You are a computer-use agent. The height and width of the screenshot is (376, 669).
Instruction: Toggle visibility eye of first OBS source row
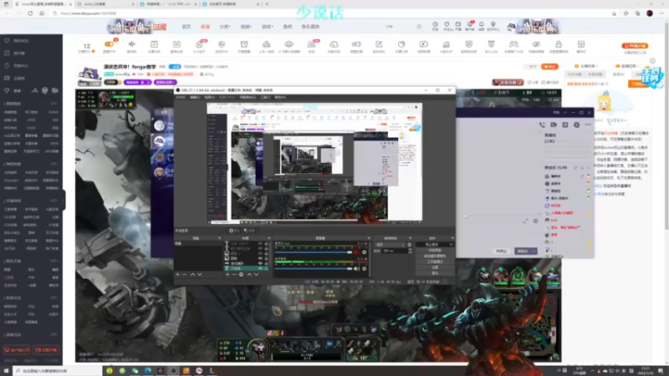pos(261,243)
